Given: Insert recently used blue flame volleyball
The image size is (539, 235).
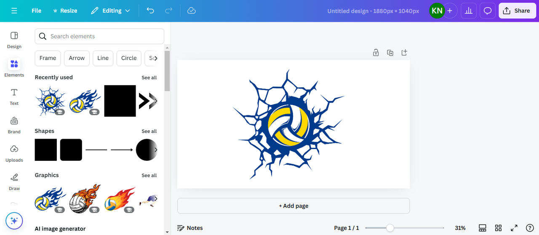Looking at the screenshot, I should pos(85,101).
